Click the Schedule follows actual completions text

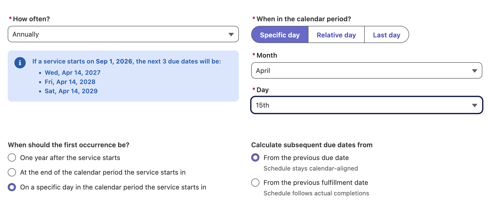click(316, 193)
